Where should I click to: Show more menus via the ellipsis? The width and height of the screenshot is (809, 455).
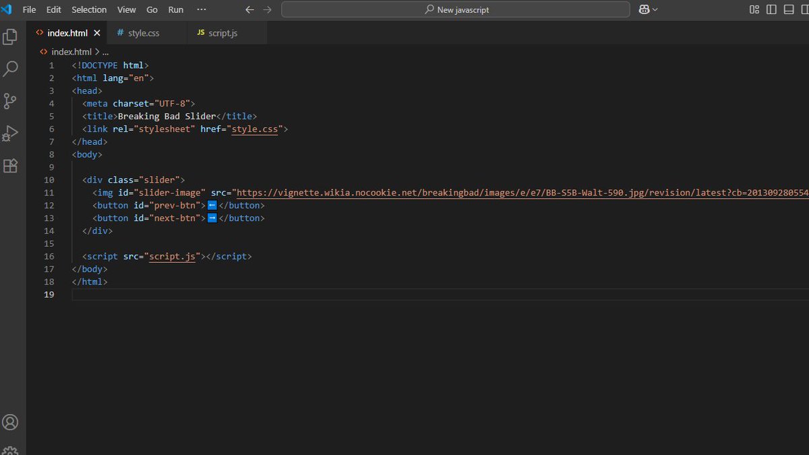[202, 9]
